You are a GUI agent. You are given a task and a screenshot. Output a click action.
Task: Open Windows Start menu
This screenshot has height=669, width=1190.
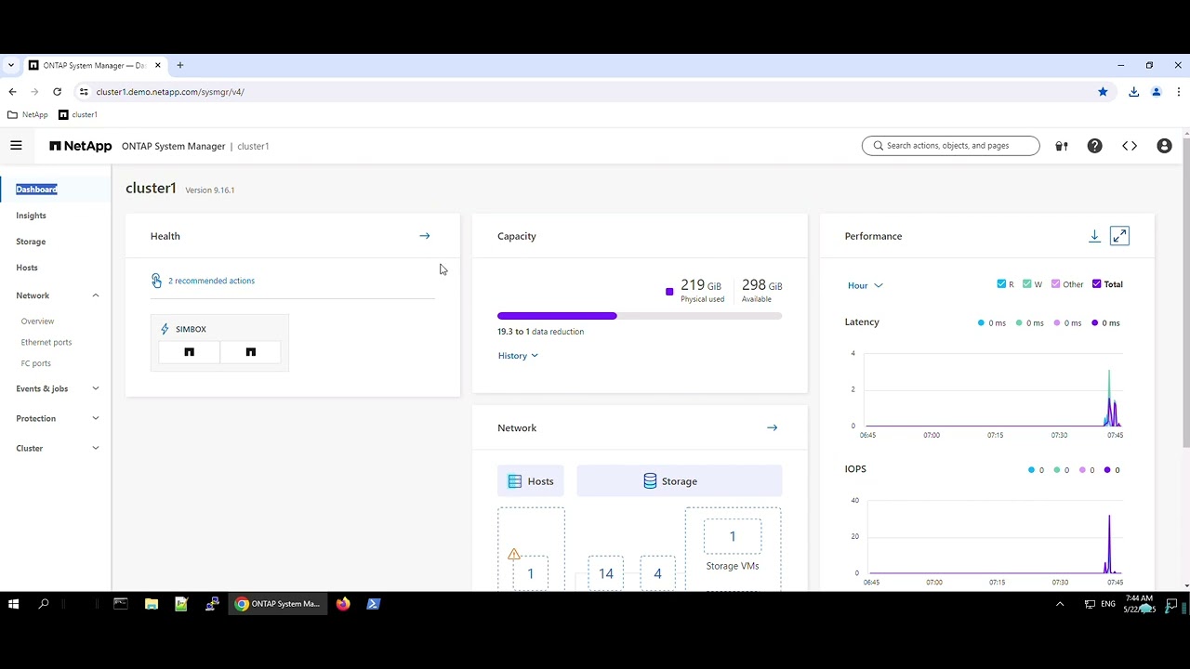tap(13, 604)
